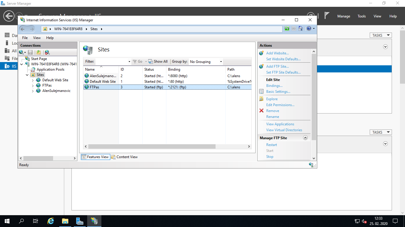Open the Manage menu in Server Manager
Screen dimensions: 405x227
point(344,16)
